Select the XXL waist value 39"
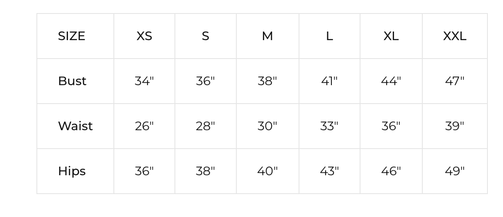Screen dimensions: 503x217 [455, 126]
